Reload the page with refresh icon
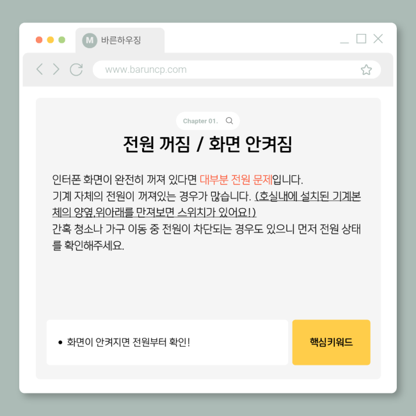This screenshot has width=416, height=416. coord(76,70)
